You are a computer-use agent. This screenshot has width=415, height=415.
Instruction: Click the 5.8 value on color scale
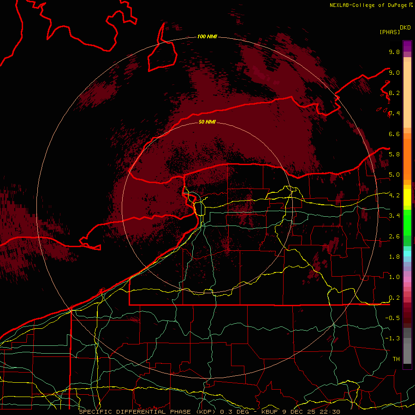point(394,154)
